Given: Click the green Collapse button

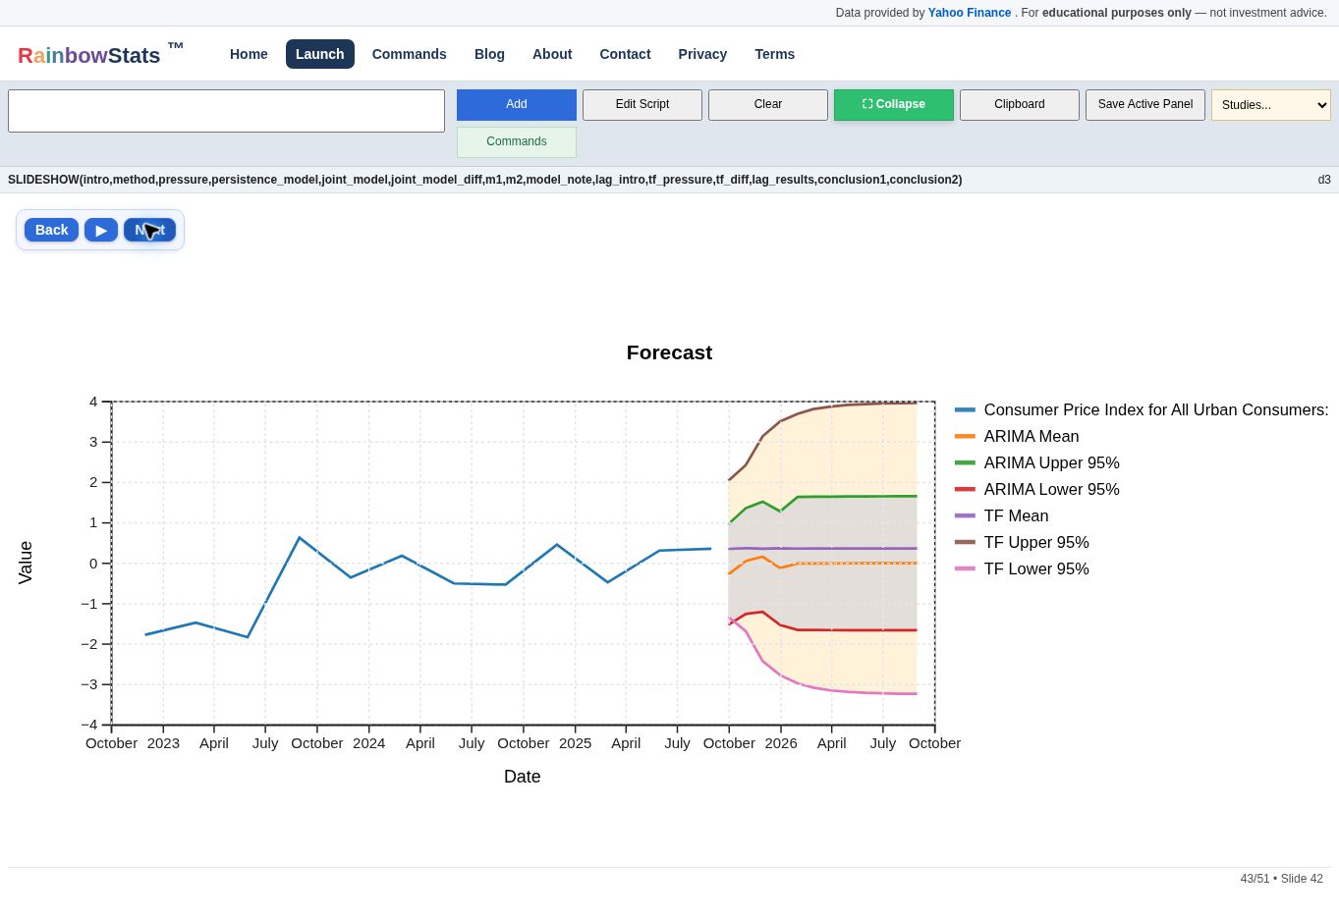Looking at the screenshot, I should click(894, 104).
